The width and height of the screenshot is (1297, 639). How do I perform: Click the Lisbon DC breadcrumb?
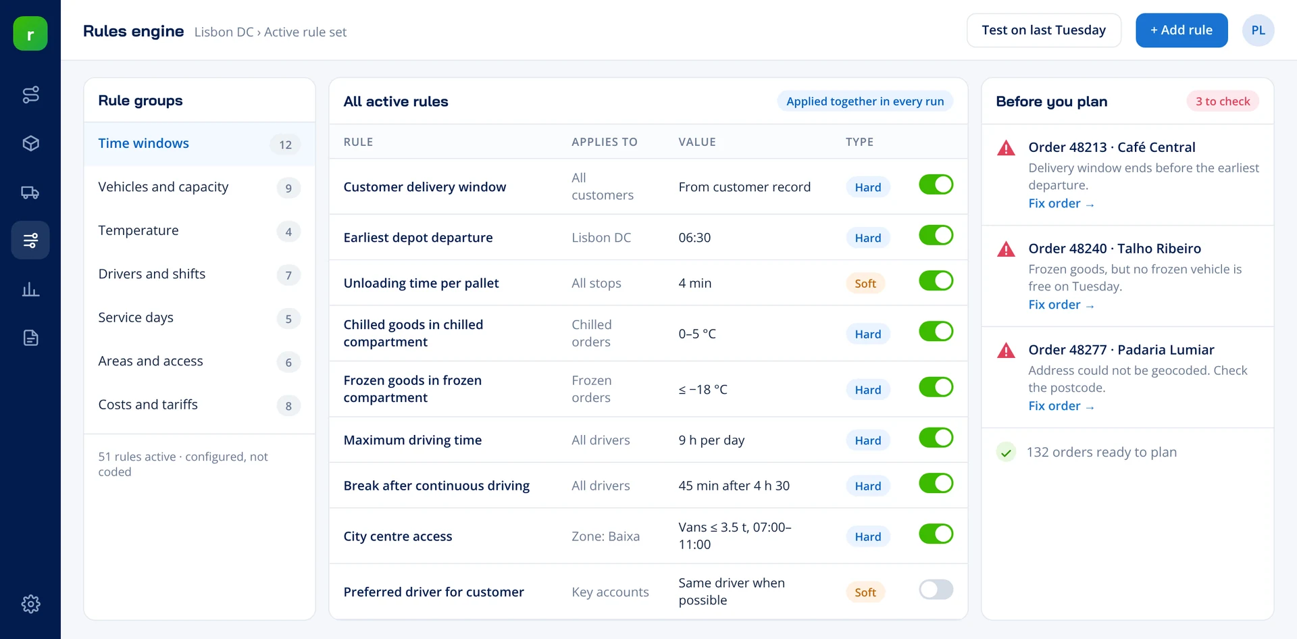click(x=224, y=32)
